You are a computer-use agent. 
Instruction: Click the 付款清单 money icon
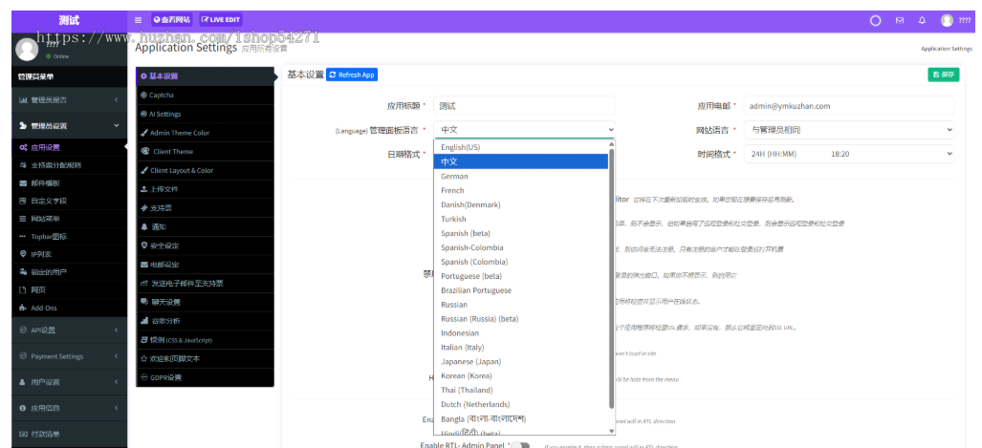(23, 434)
